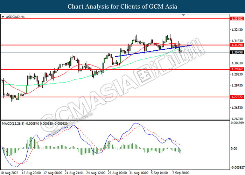Select the blue diagonal trendline
This screenshot has width=245, height=175.
click(x=153, y=51)
